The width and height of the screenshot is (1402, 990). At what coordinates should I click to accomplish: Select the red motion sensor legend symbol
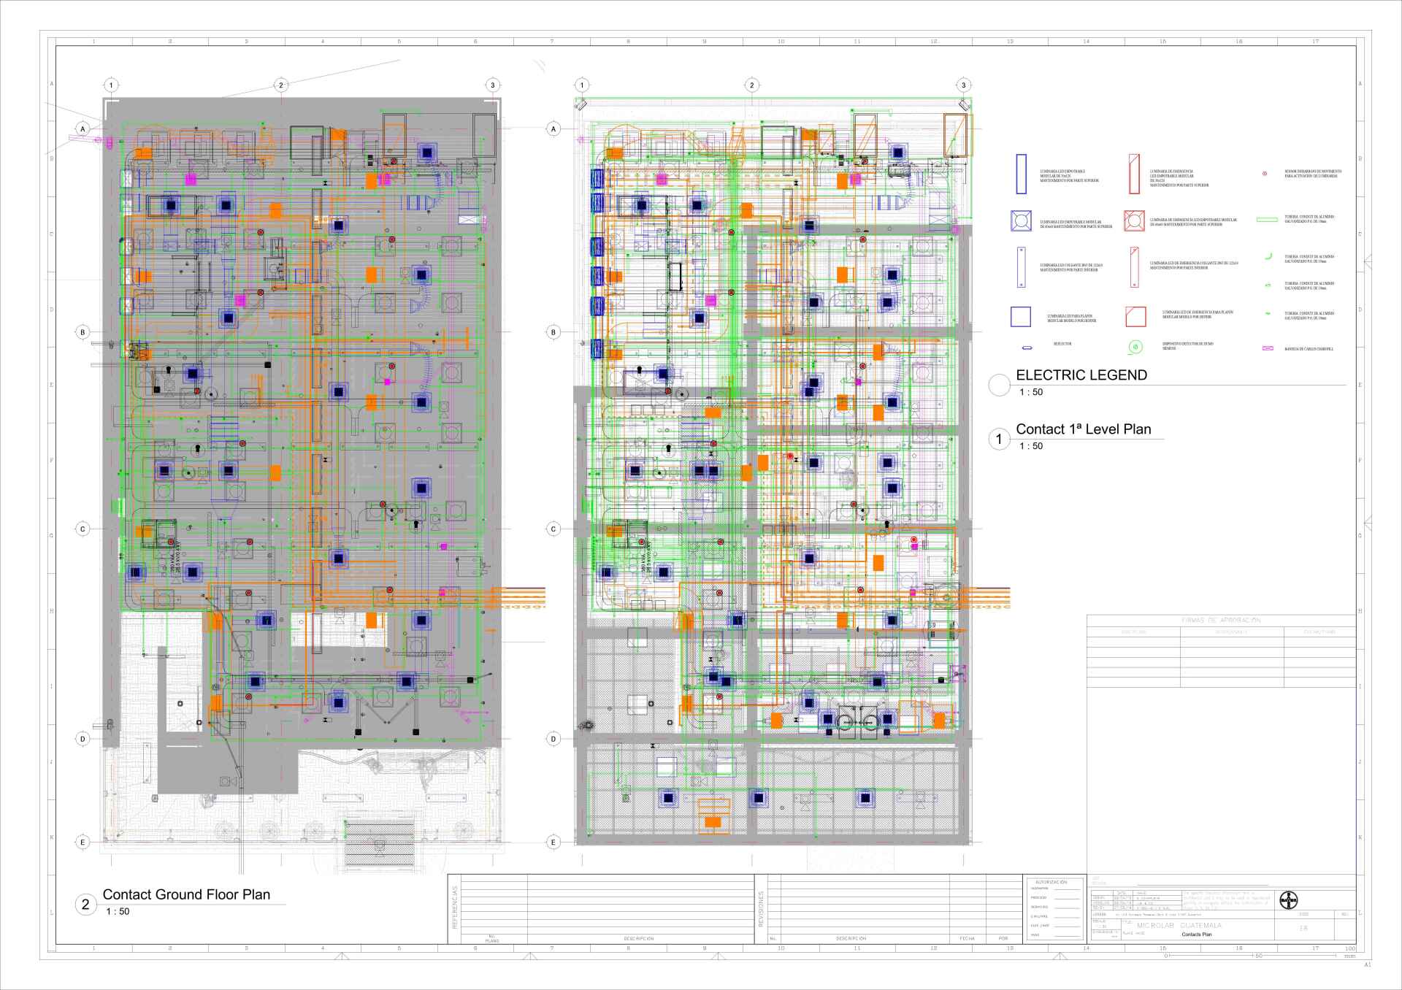coord(1265,174)
